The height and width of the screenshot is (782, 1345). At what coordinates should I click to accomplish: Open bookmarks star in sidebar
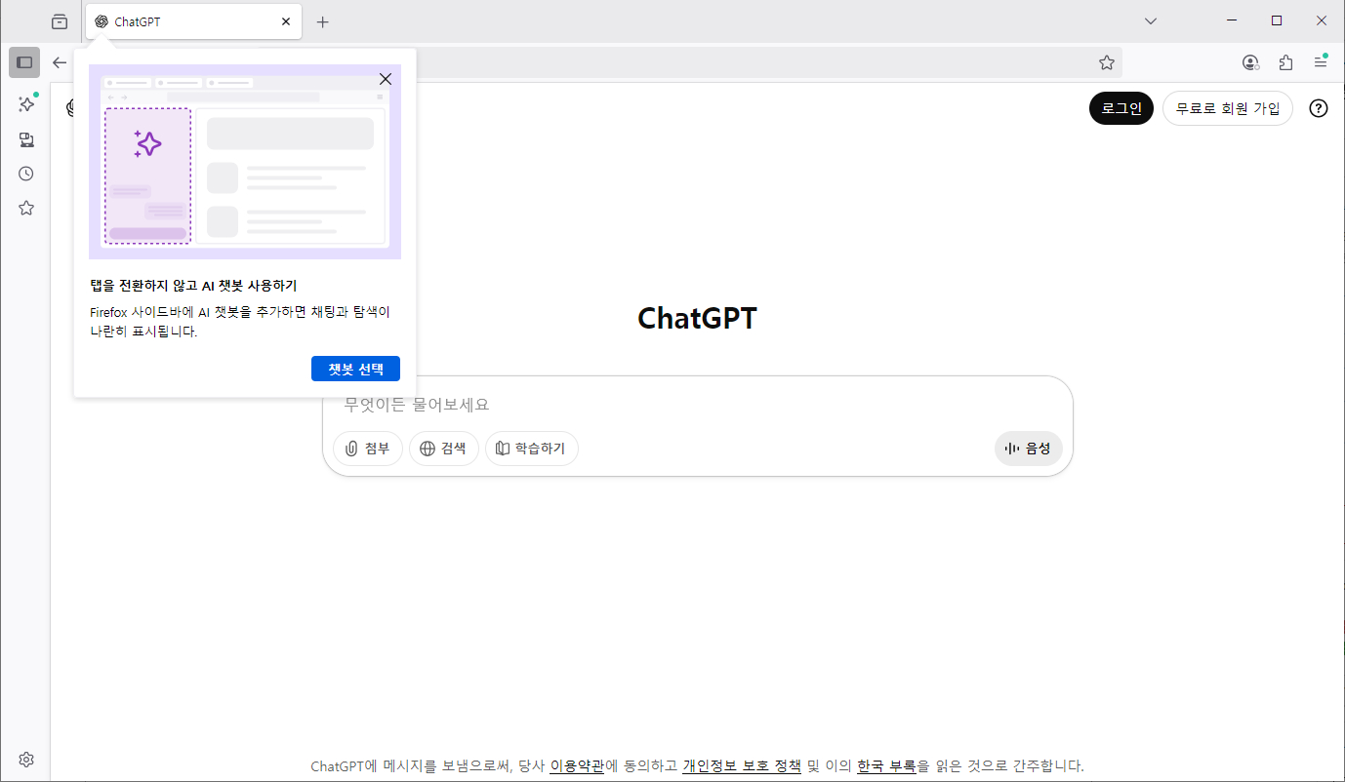click(26, 208)
